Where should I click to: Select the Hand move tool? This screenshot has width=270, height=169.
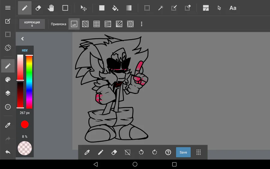[x=51, y=8]
